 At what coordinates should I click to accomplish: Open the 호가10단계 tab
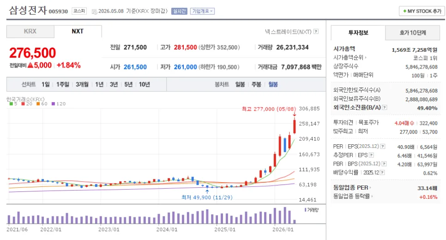tap(413, 33)
